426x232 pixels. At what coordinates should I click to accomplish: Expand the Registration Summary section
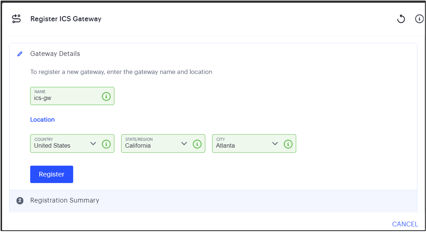(64, 200)
